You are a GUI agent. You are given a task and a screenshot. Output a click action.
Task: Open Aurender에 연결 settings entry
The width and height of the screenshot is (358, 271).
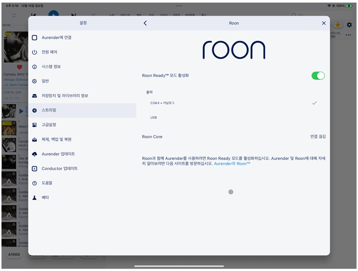pyautogui.click(x=83, y=38)
